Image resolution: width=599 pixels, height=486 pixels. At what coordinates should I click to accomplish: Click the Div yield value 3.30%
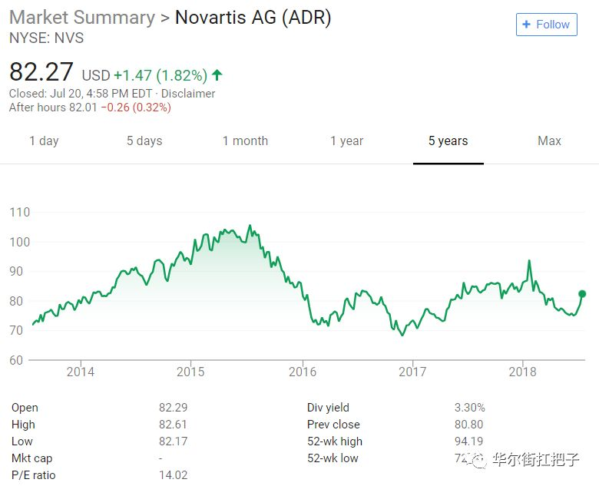(469, 408)
